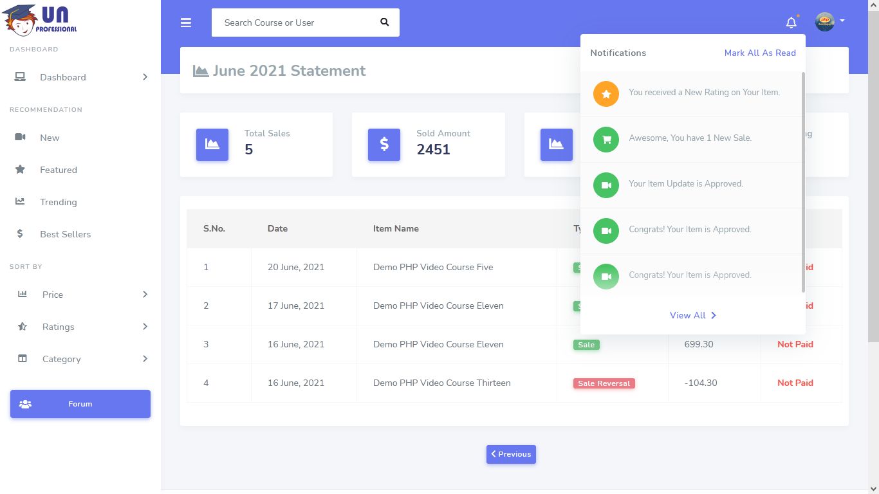This screenshot has height=494, width=879.
Task: Expand the Dashboard submenu chevron
Action: pyautogui.click(x=145, y=77)
